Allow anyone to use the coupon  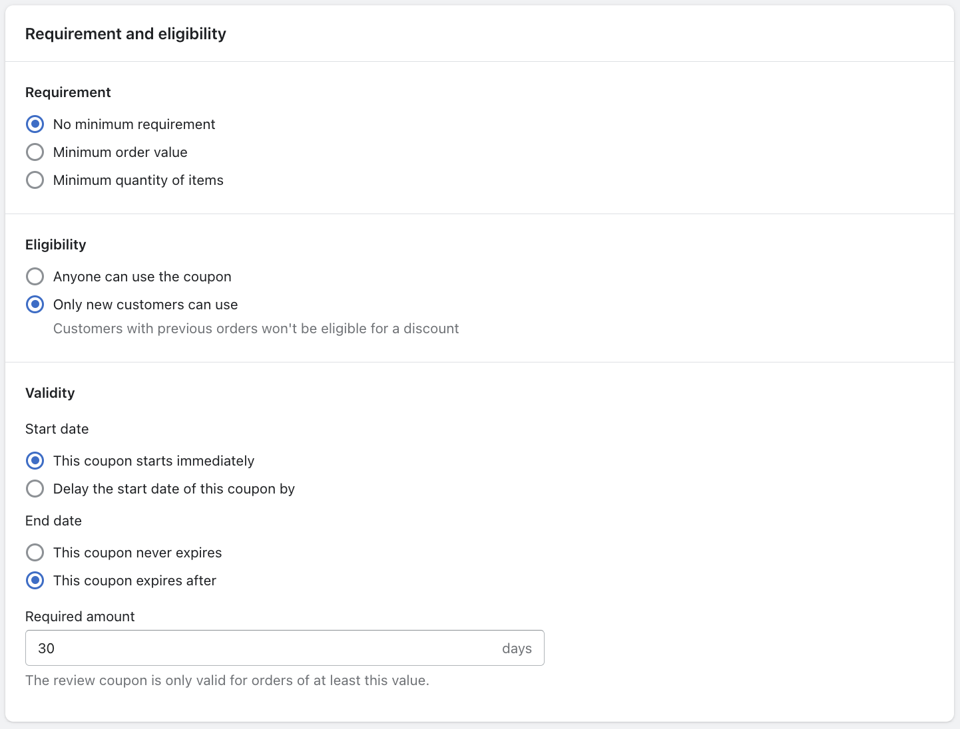click(35, 277)
